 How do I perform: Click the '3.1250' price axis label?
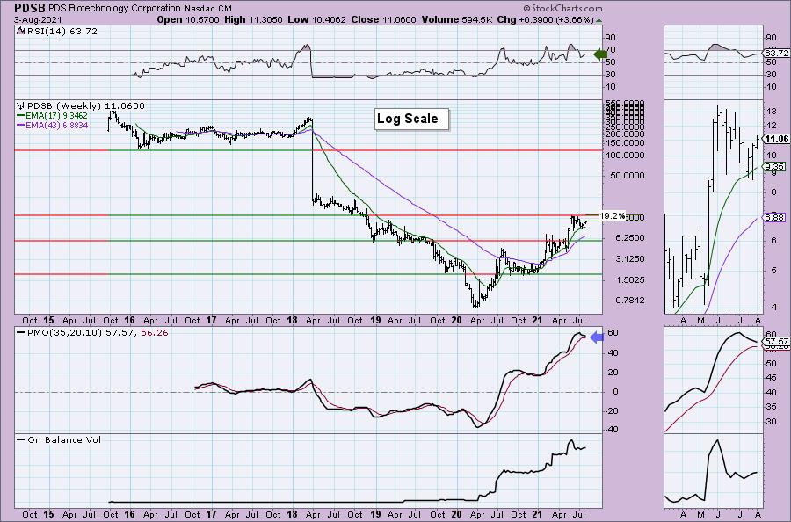(628, 258)
